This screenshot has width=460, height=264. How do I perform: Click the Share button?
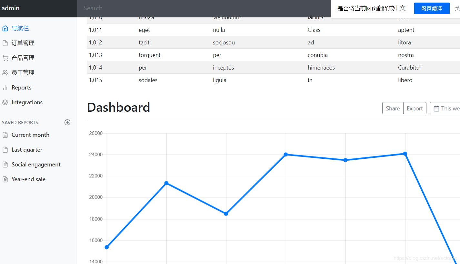(x=393, y=108)
